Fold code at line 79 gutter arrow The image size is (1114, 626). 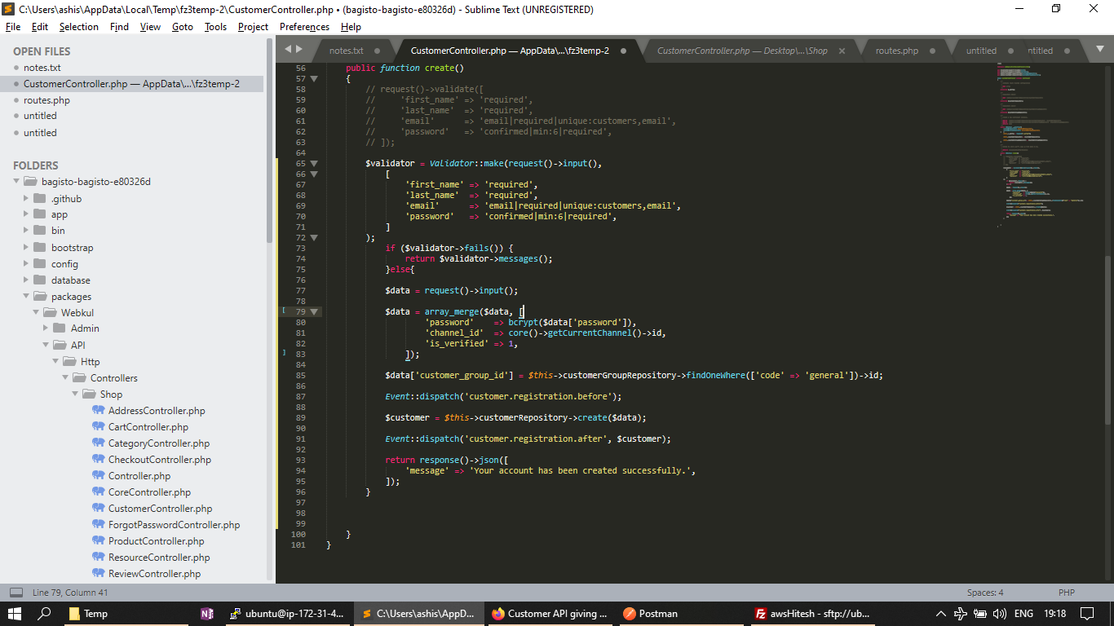tap(314, 312)
